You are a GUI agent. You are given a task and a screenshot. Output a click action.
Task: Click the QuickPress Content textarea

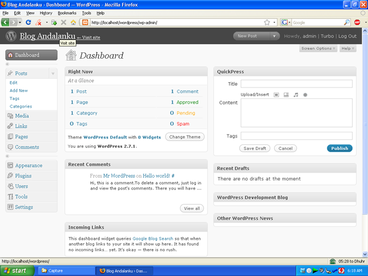coord(297,113)
